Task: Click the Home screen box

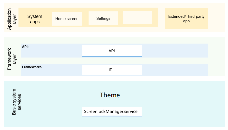Action: coord(67,18)
